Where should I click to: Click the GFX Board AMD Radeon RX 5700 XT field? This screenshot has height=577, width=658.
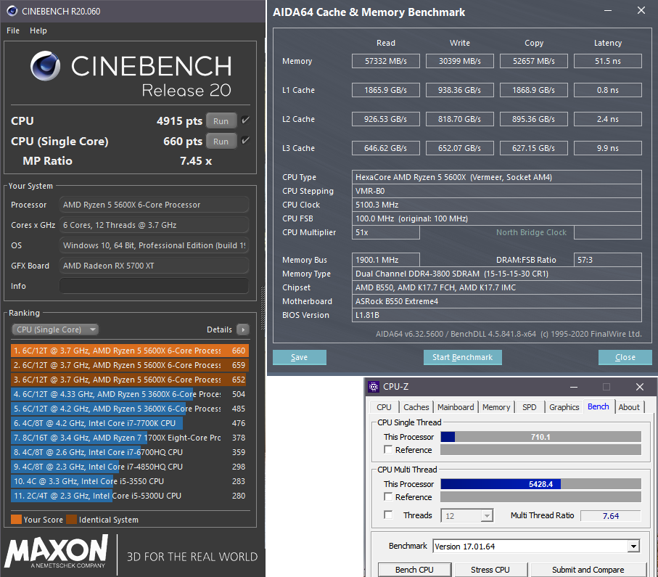[154, 266]
